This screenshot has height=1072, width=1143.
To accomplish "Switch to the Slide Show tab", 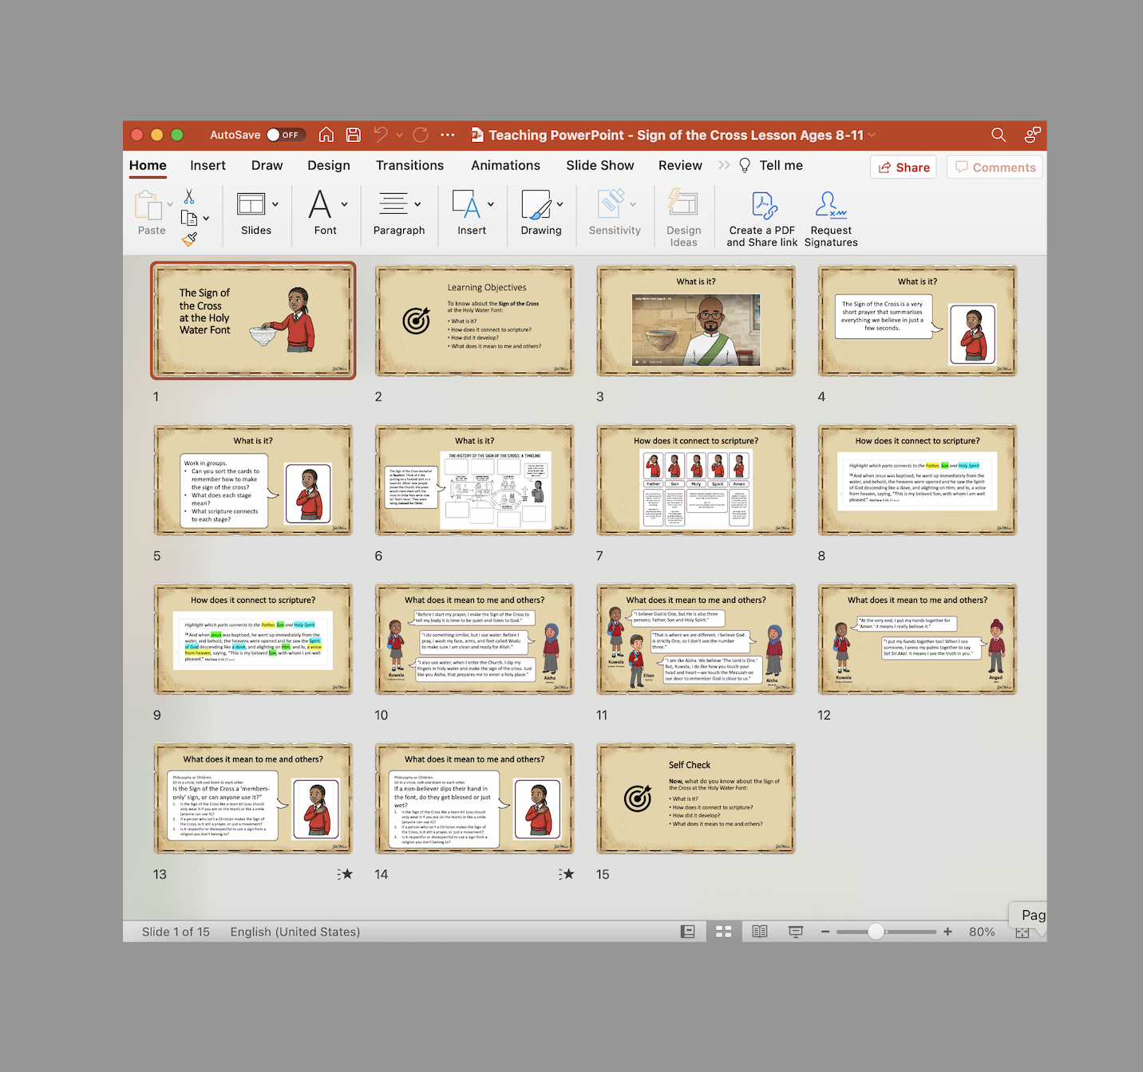I will [600, 165].
